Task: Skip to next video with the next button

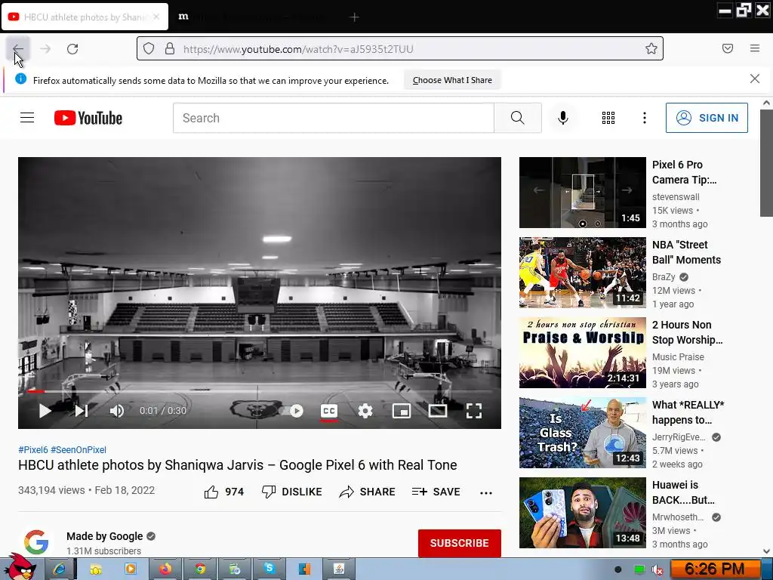Action: [x=82, y=411]
